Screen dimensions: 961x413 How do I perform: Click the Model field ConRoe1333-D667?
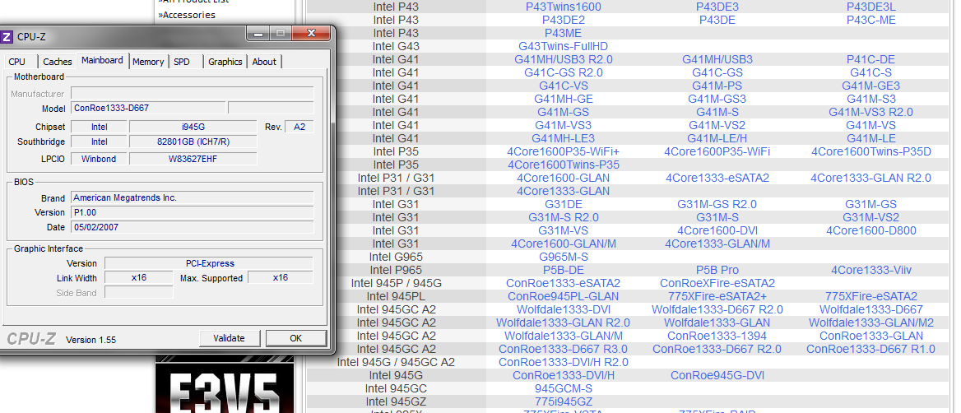(x=147, y=108)
